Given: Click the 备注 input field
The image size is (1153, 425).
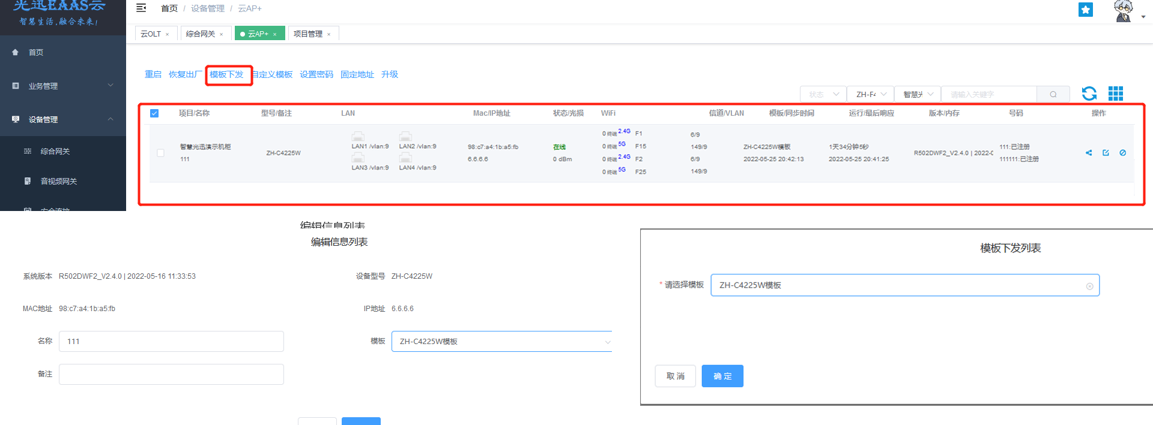Looking at the screenshot, I should [171, 374].
